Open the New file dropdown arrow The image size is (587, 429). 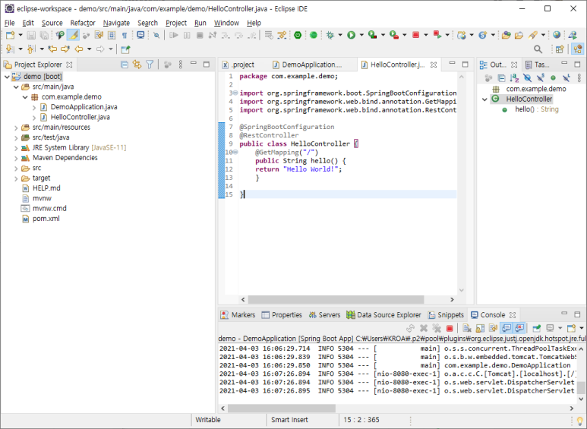coord(21,35)
